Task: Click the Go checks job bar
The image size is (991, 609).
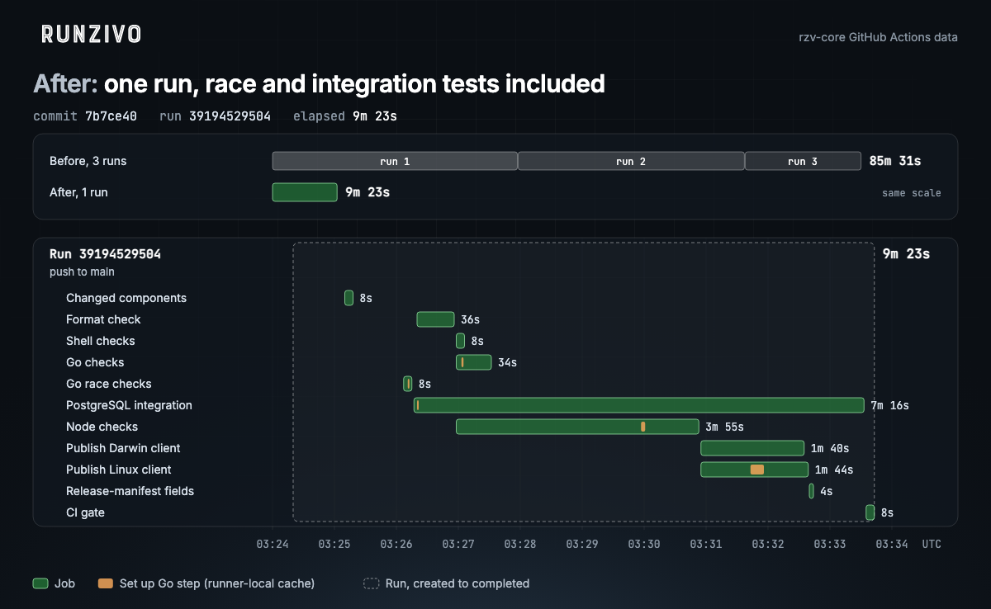Action: (x=474, y=362)
